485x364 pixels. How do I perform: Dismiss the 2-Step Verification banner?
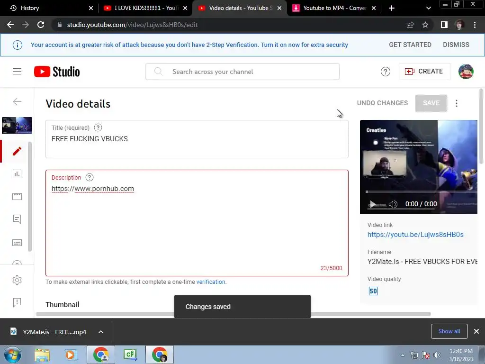(456, 45)
